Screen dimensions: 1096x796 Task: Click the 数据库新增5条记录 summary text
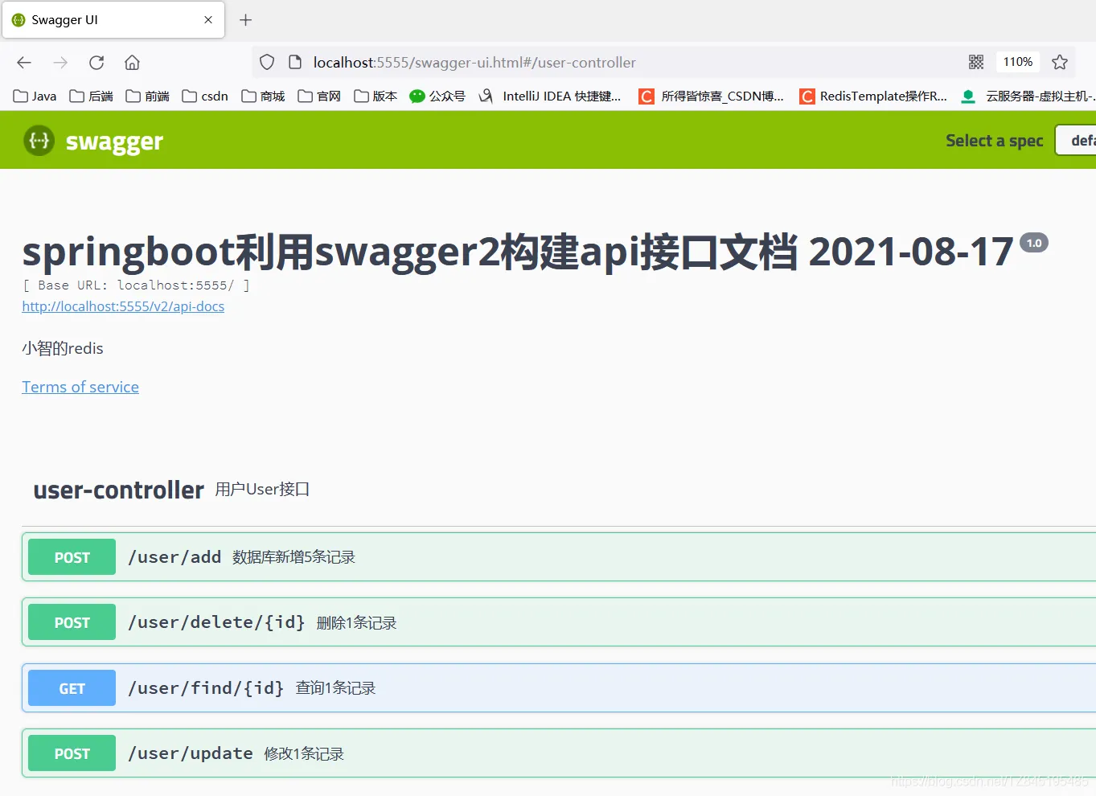293,557
